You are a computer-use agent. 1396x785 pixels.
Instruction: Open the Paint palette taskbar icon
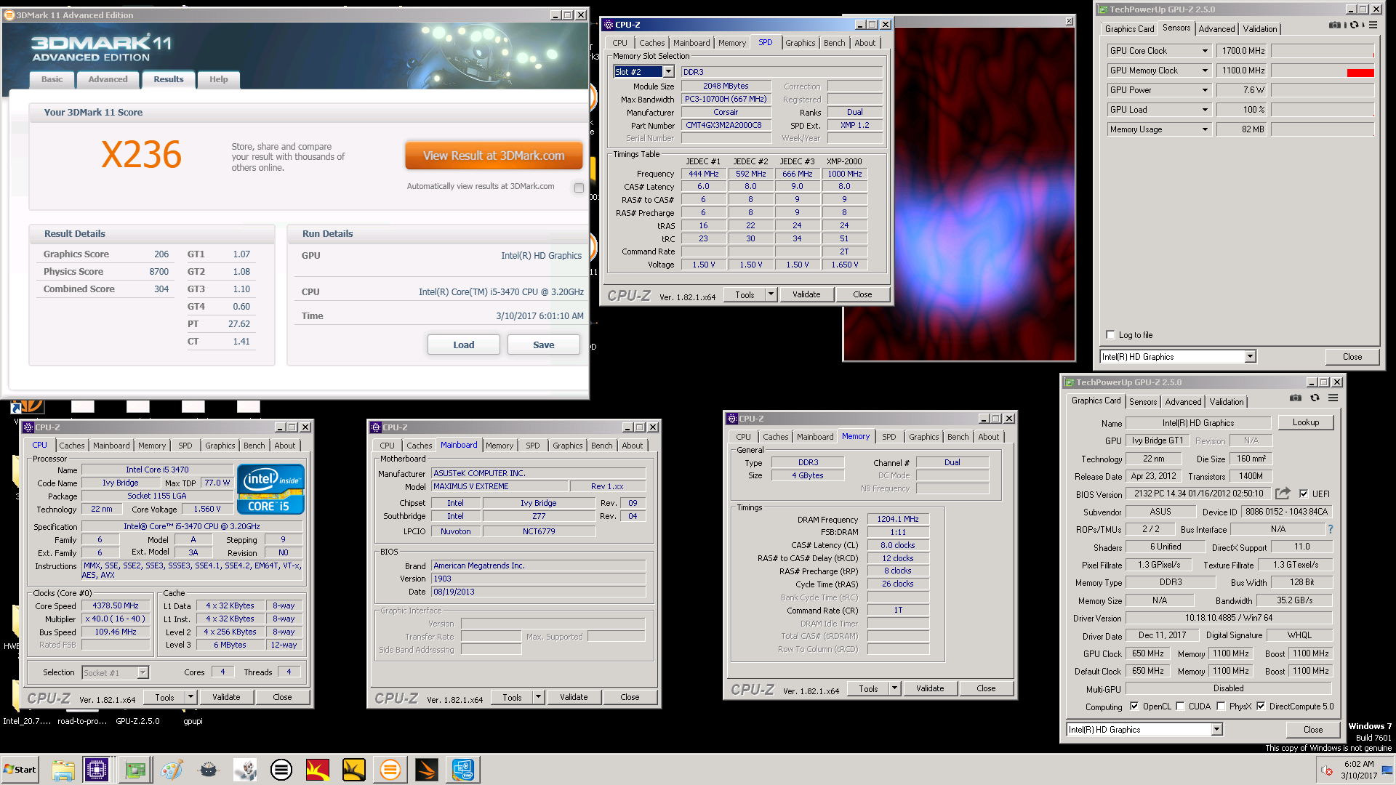click(172, 769)
